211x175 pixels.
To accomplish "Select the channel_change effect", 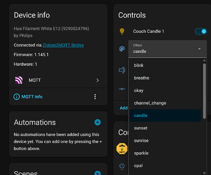I will point(165,103).
